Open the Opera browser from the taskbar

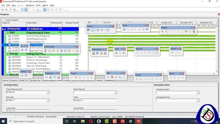(91, 121)
